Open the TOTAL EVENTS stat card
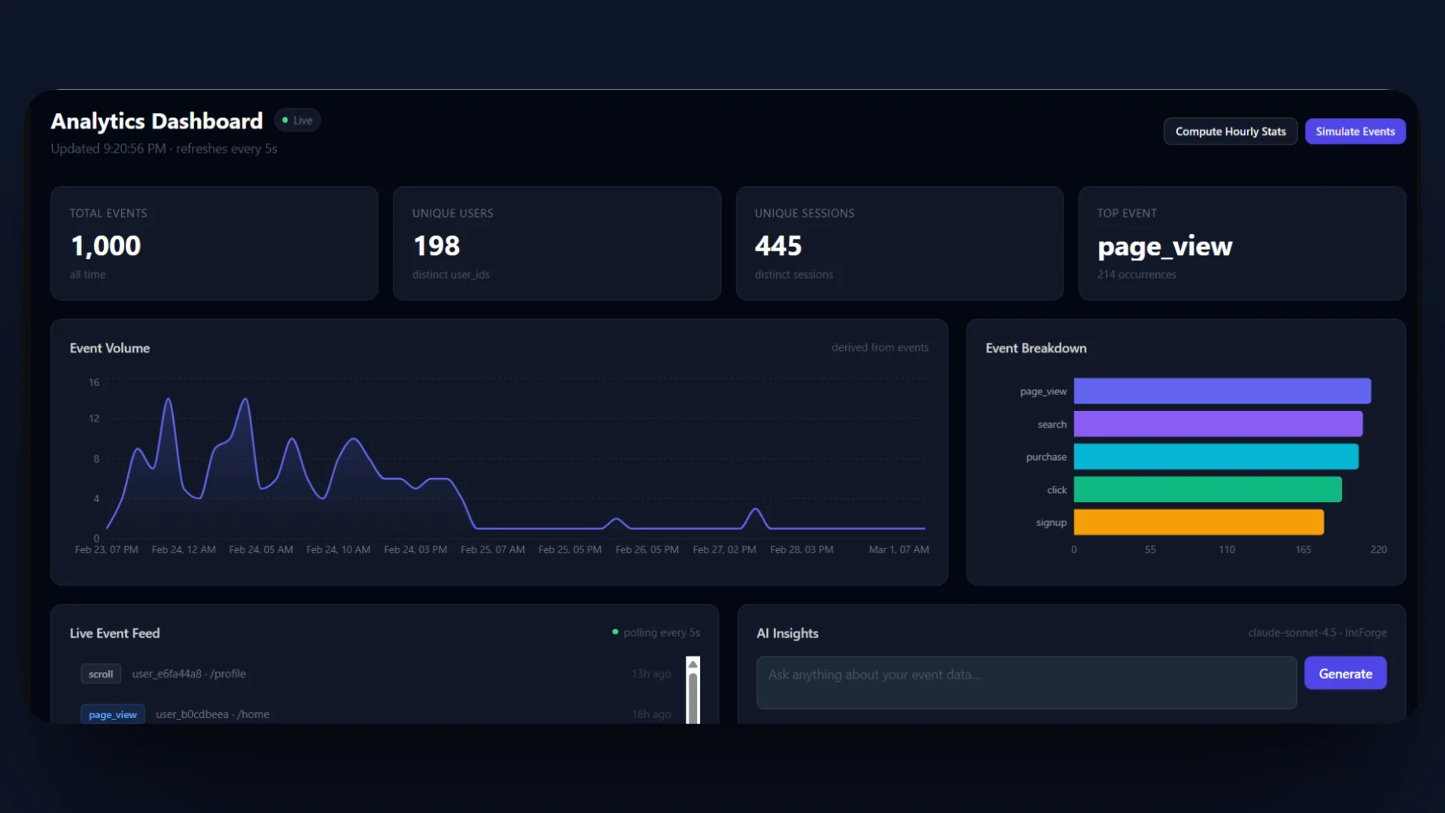This screenshot has width=1445, height=813. point(214,243)
